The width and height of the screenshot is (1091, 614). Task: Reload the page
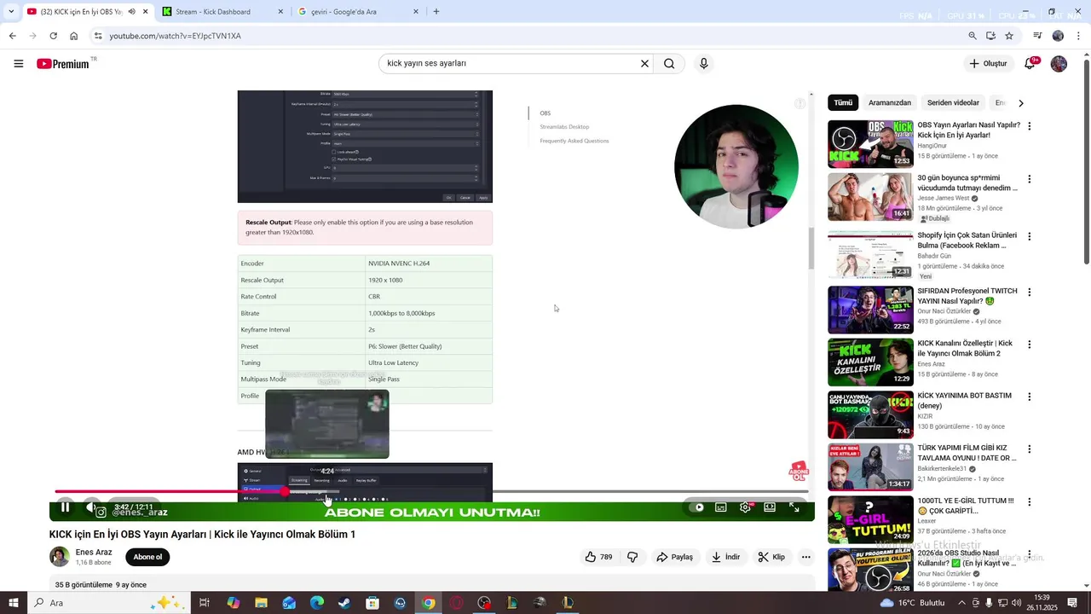coord(53,36)
